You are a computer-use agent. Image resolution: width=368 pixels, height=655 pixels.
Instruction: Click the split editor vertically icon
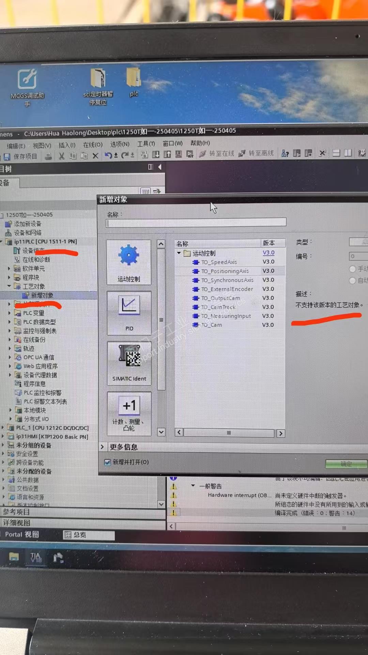tap(348, 153)
